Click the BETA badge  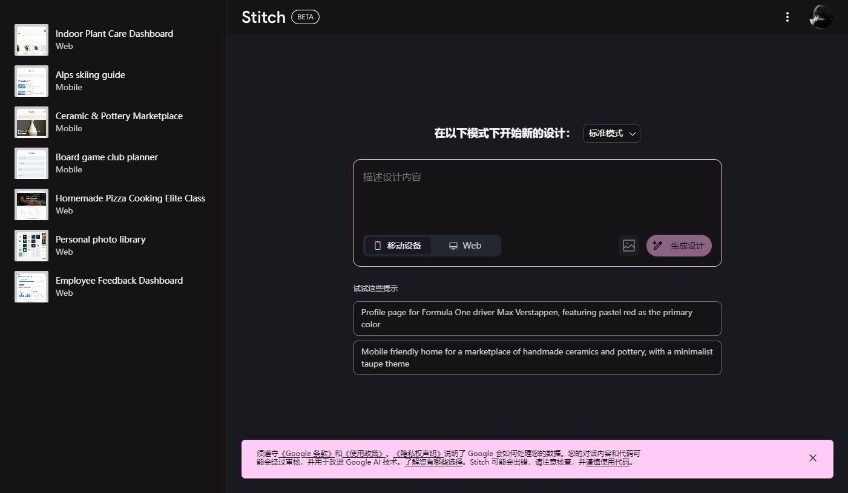point(305,17)
